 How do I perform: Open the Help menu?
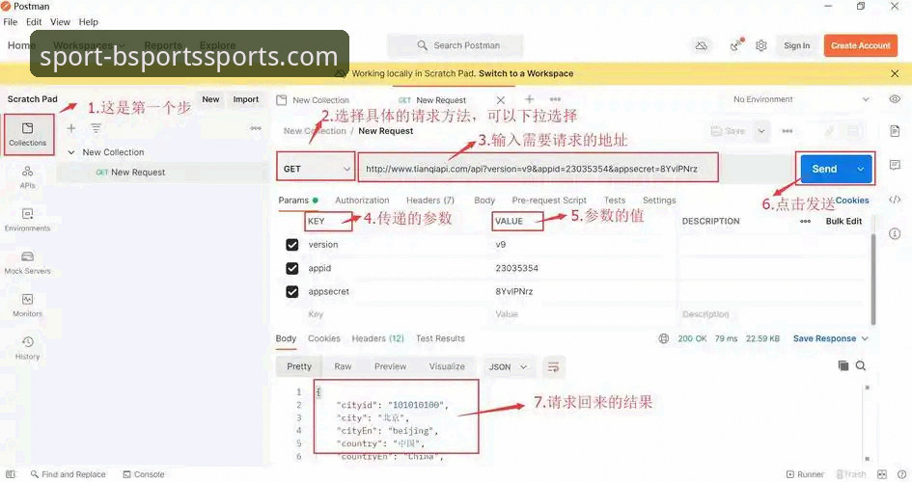[x=89, y=22]
